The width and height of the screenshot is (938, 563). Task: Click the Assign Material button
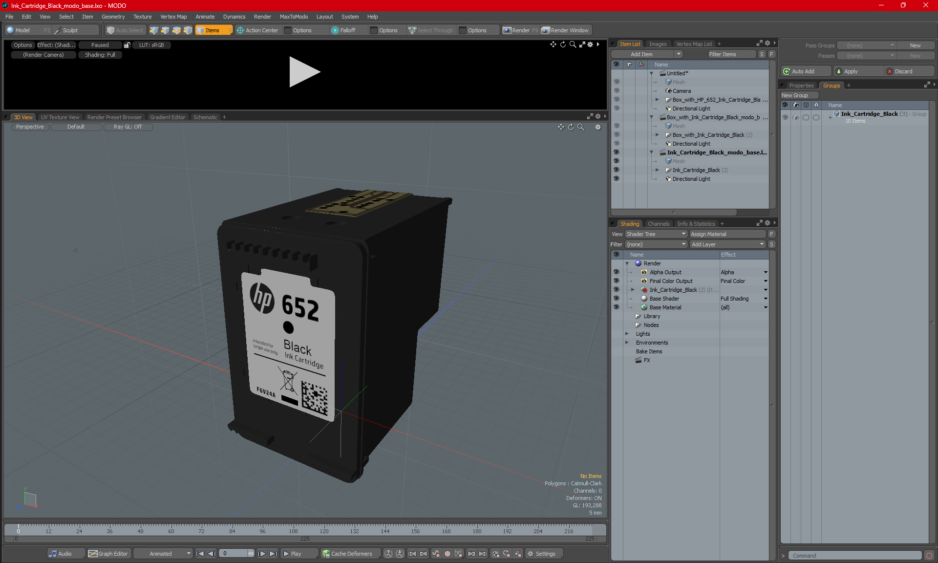tap(727, 234)
